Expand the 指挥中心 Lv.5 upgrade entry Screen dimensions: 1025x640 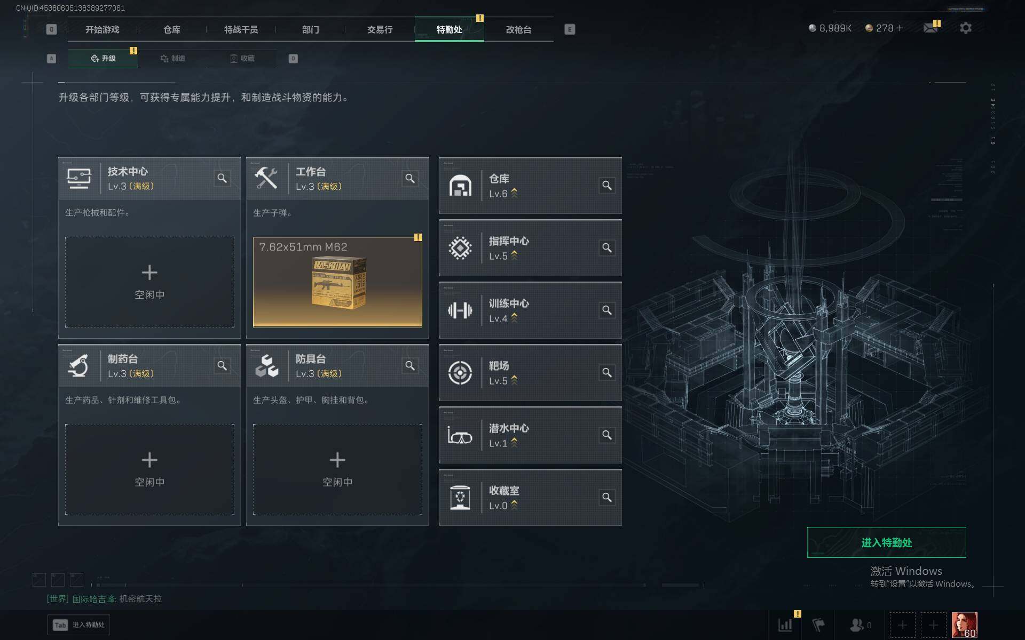coord(530,248)
